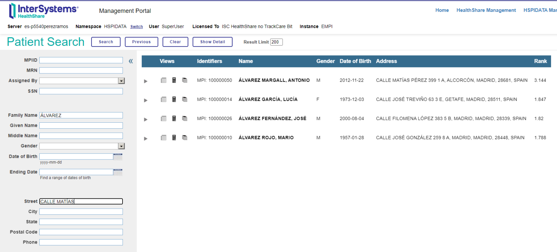Click the calculator icon in Álvarez Rojo, Mario row

pos(174,138)
